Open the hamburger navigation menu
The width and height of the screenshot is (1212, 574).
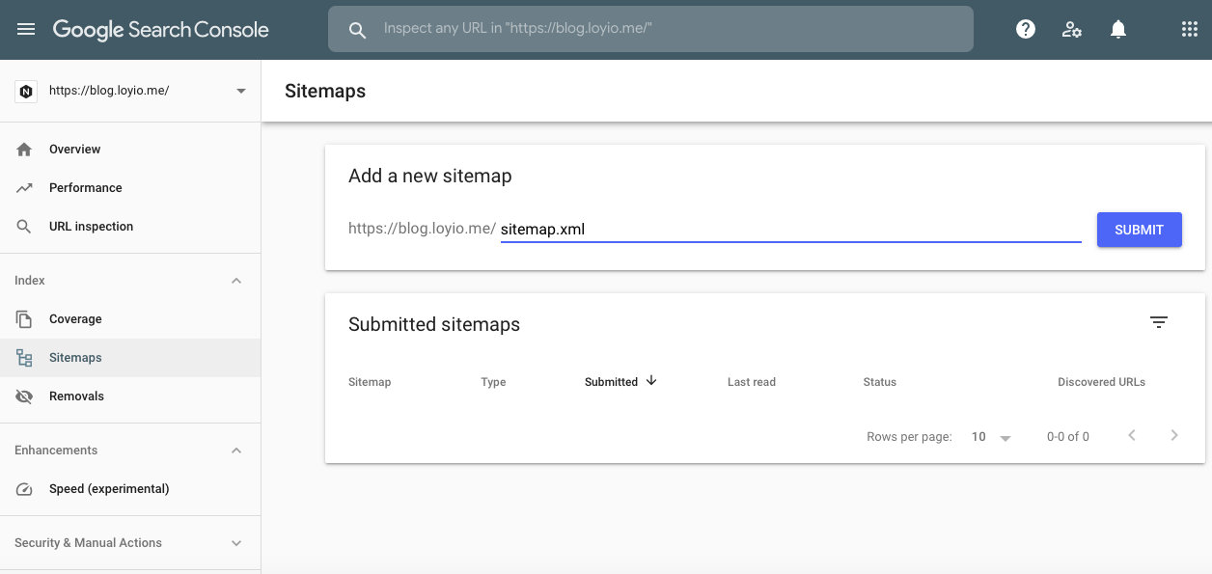pos(26,30)
